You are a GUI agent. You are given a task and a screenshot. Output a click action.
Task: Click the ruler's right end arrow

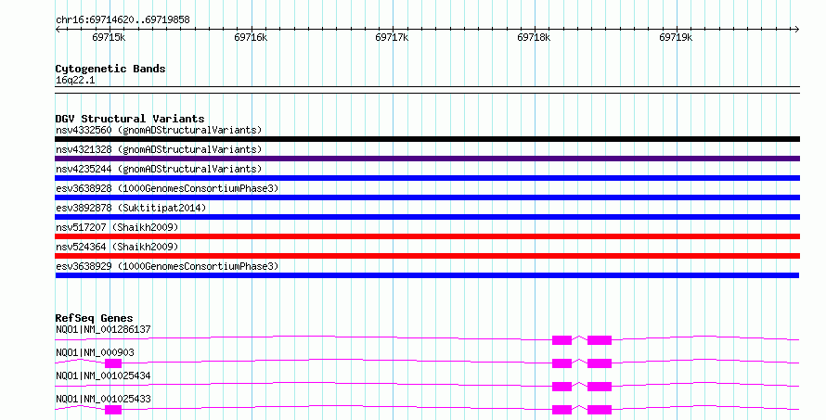click(797, 30)
